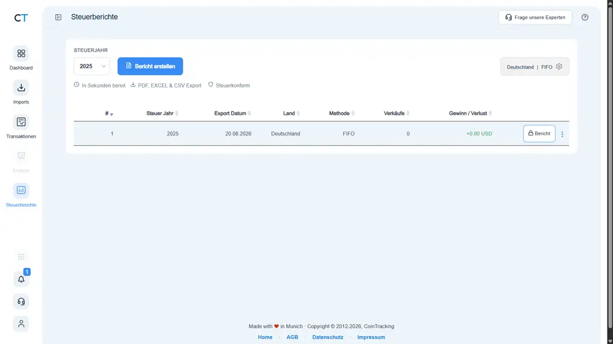Sort by Methode column
This screenshot has width=613, height=344.
coord(341,113)
